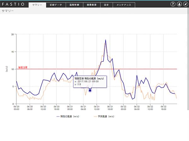The height and width of the screenshot is (141, 189).
Task: Click the highlighted data point at 3.8
Action: pos(90,91)
